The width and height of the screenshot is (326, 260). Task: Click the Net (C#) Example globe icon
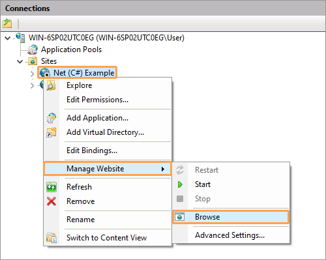pyautogui.click(x=45, y=72)
